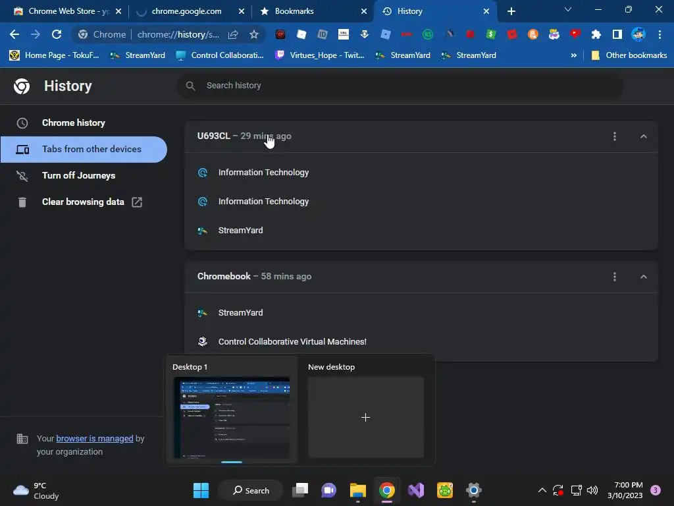Screen dimensions: 674x506
Task: Open the tab search dropdown arrow
Action: point(568,9)
